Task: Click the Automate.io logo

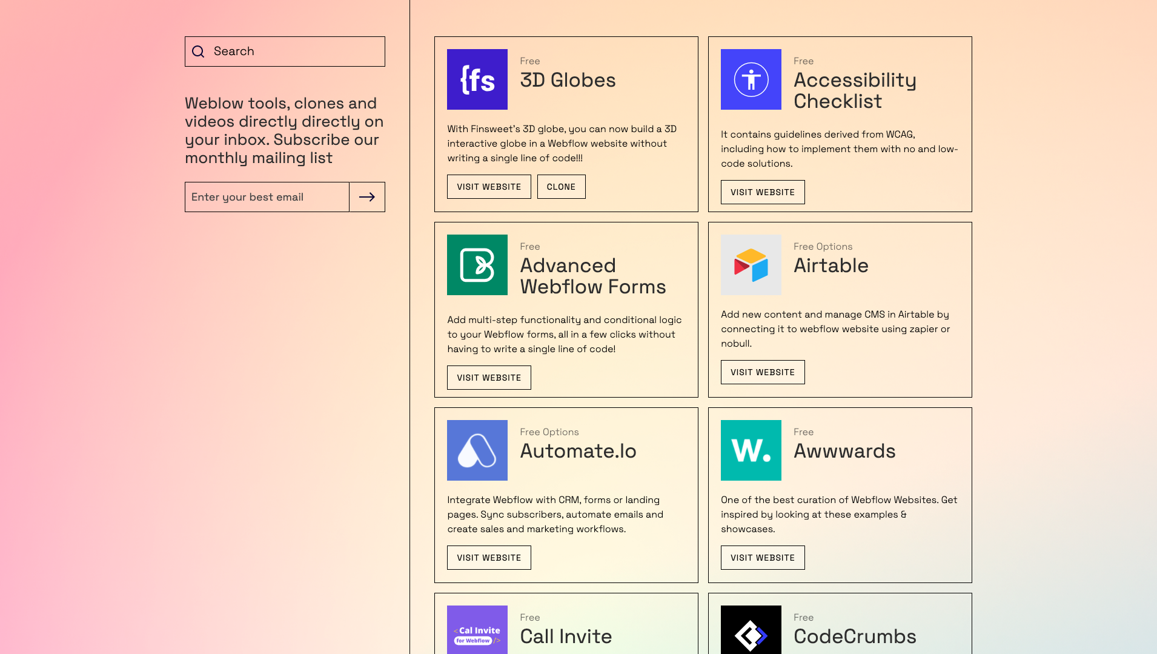Action: point(477,450)
